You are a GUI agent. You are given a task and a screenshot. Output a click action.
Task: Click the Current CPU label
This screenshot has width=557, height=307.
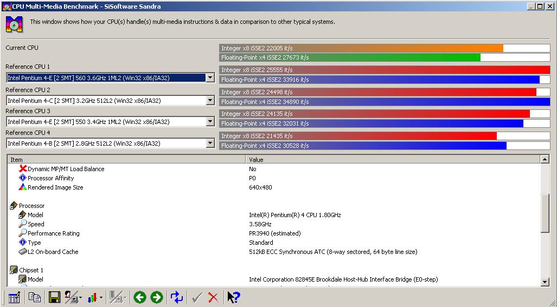pos(22,48)
